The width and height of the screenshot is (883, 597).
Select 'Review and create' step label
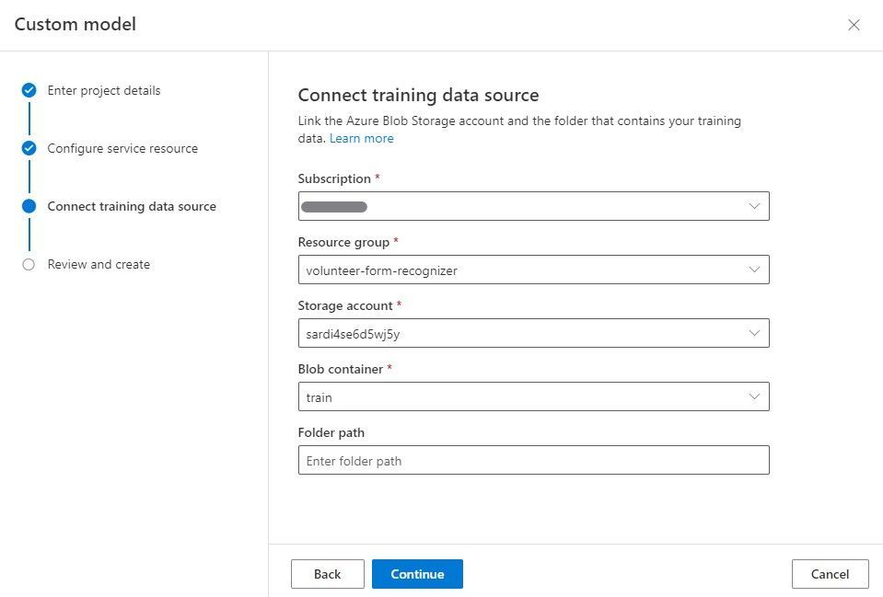(99, 264)
